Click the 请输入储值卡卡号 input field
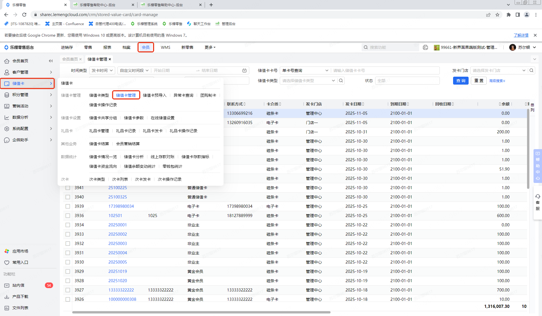The height and width of the screenshot is (316, 542). pyautogui.click(x=385, y=70)
